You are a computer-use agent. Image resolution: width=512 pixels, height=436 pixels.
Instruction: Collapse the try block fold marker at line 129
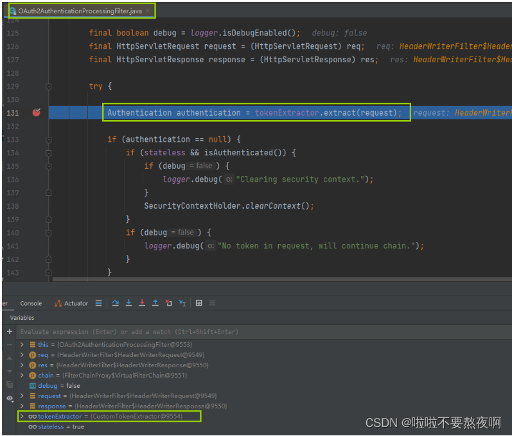(x=48, y=86)
